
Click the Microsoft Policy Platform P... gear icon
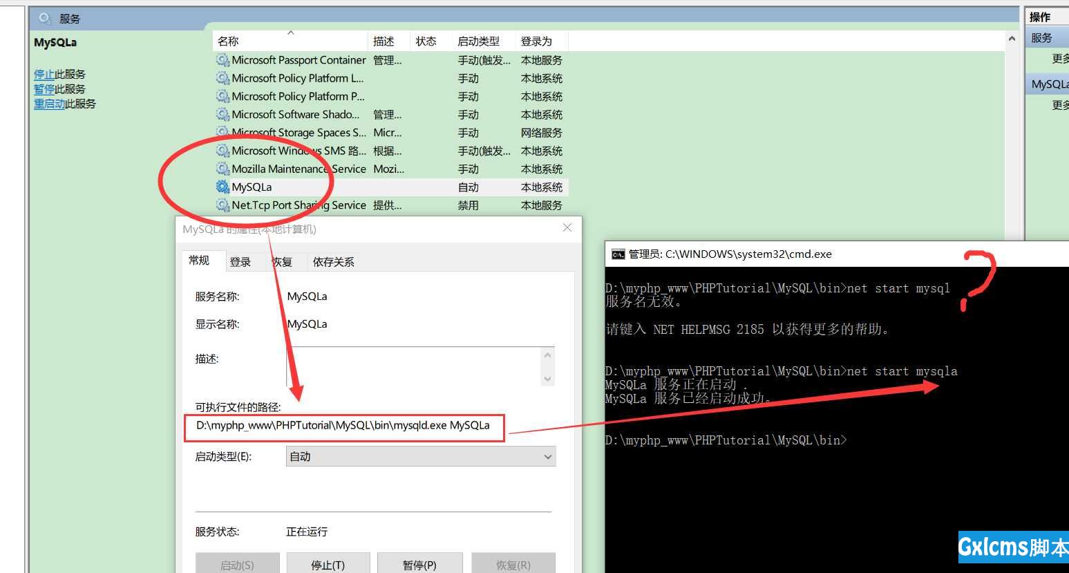coord(223,96)
